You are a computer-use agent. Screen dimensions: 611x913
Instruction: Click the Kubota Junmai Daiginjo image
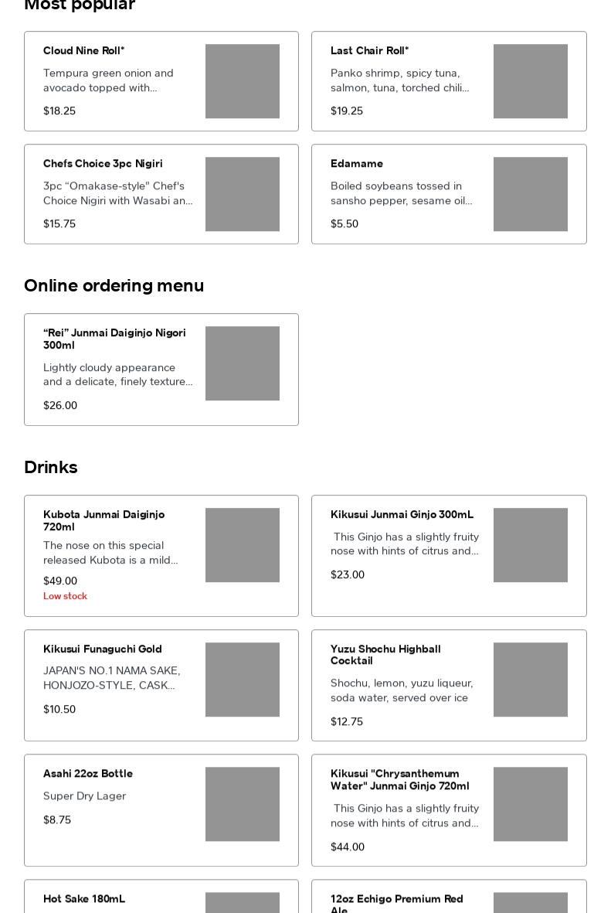(243, 545)
